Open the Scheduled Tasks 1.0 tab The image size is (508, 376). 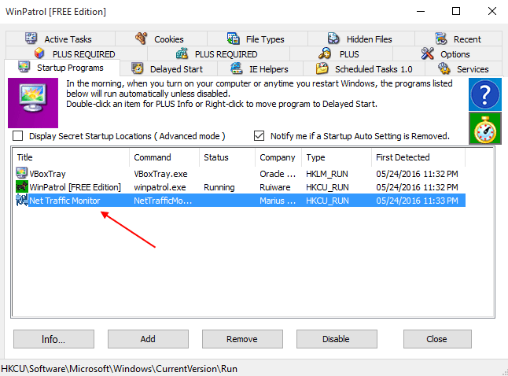tap(364, 69)
